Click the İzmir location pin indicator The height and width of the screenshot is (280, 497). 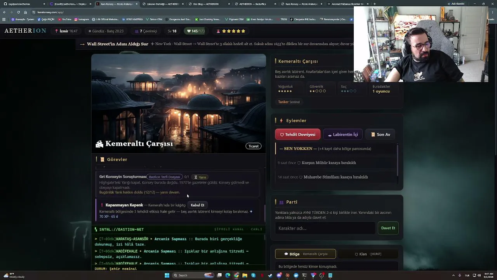pos(66,31)
